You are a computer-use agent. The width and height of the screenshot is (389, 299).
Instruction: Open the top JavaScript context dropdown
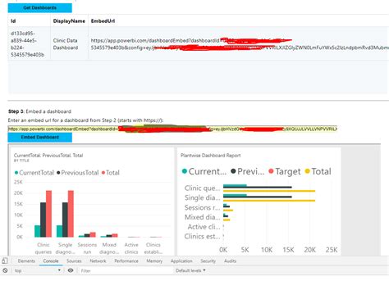38,270
